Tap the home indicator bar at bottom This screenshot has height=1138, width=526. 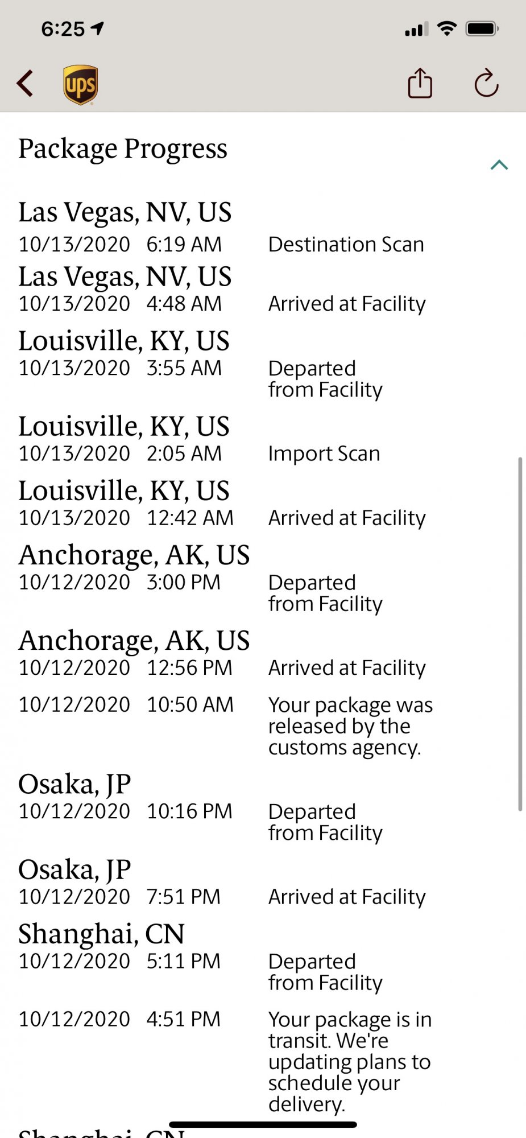263,1124
